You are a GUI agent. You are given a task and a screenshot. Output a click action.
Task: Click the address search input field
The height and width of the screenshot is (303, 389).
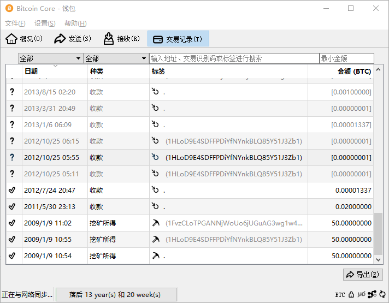coord(234,58)
